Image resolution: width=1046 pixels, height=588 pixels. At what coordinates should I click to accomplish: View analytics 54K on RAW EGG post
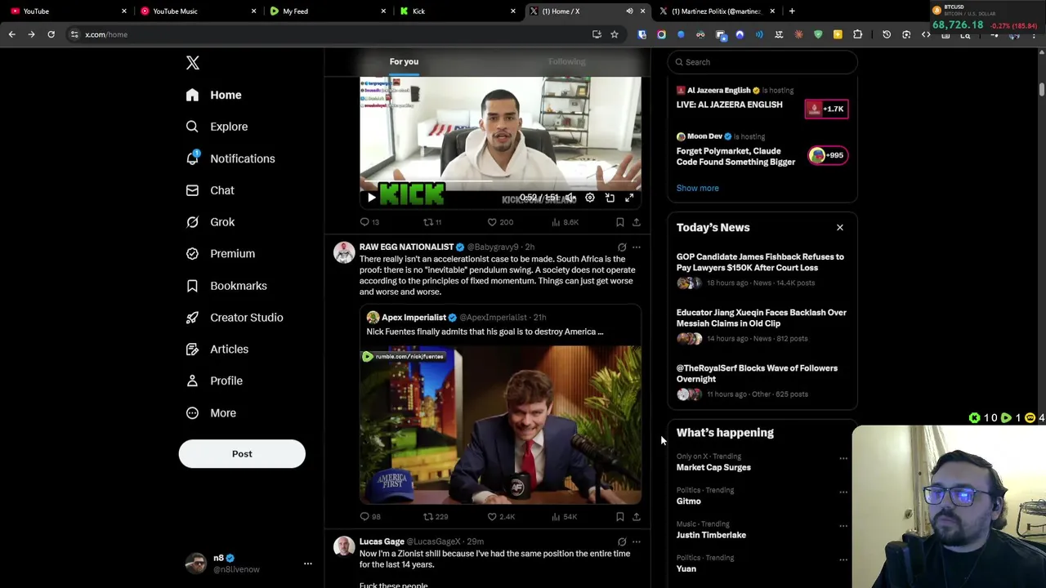point(565,516)
